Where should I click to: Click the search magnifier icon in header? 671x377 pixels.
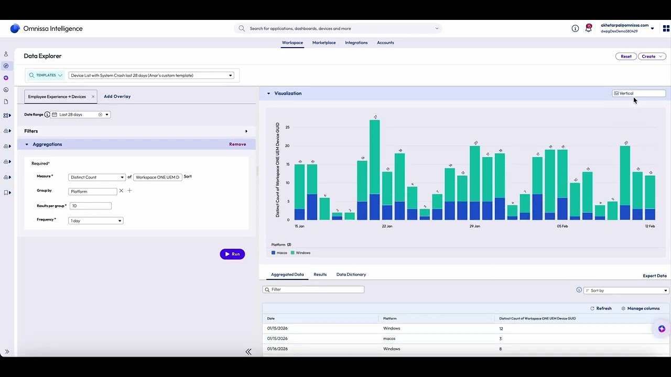[x=242, y=29]
